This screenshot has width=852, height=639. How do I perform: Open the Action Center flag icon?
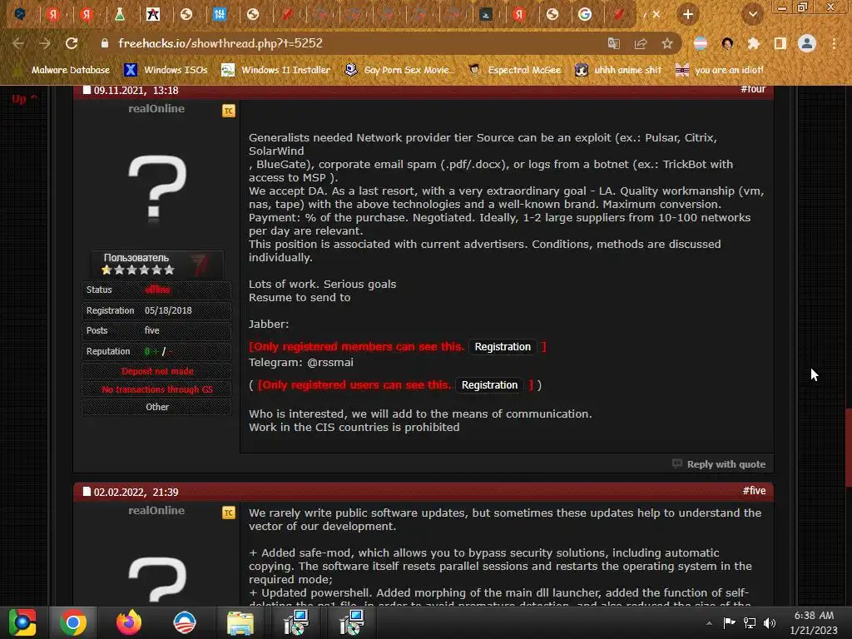pos(729,622)
